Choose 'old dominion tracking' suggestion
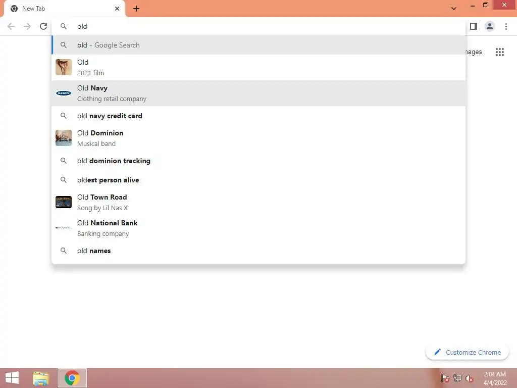Image resolution: width=517 pixels, height=388 pixels. [258, 161]
